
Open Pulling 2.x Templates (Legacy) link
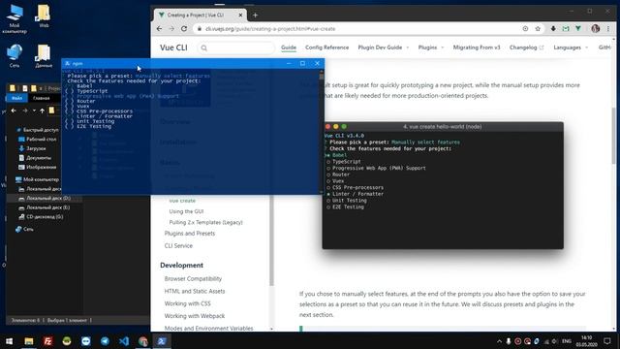coord(205,222)
